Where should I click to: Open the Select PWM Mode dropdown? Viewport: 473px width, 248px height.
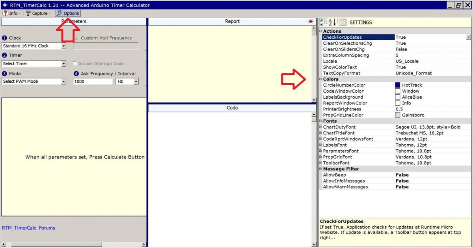(64, 82)
